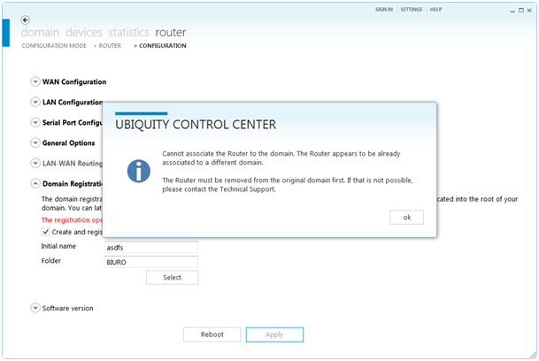The height and width of the screenshot is (361, 539).
Task: Select the router tab
Action: 171,33
